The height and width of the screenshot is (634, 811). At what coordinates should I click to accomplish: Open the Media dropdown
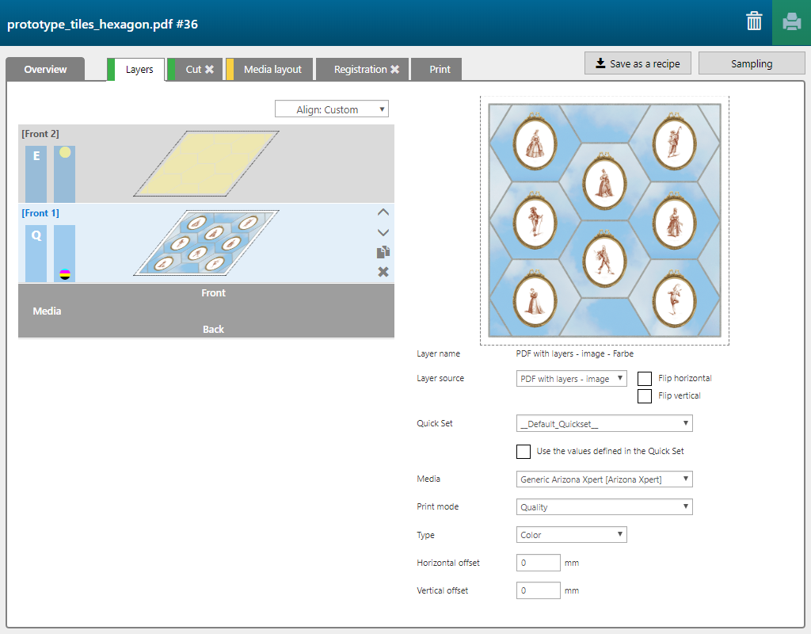tap(604, 479)
